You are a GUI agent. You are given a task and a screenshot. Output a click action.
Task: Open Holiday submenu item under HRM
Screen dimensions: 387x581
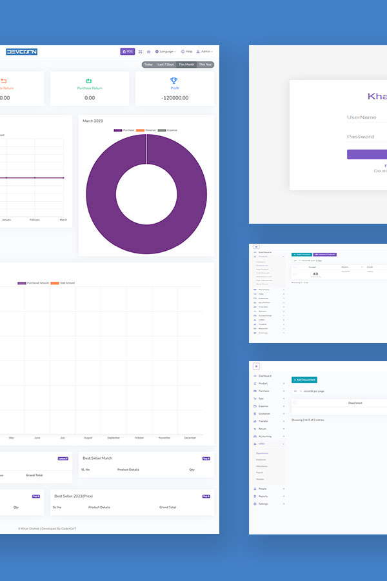[260, 480]
